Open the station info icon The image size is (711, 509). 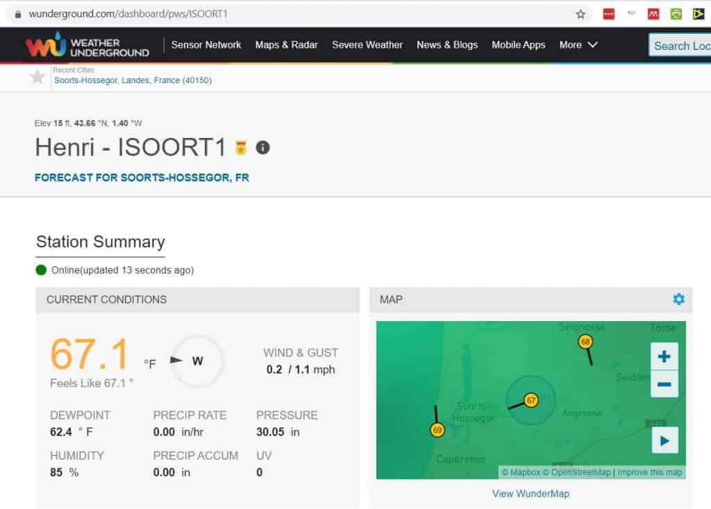[263, 148]
